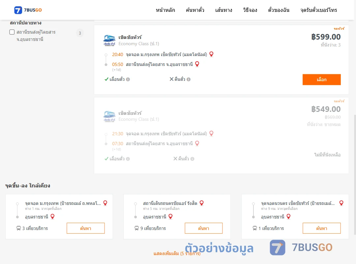The image size is (356, 264).
Task: Click map pin for จุดจอด ม.กรุงเทพ (ป้ายรถเมล์) card
Action: (105, 203)
